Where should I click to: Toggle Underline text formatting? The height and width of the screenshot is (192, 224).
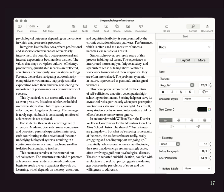181,92
